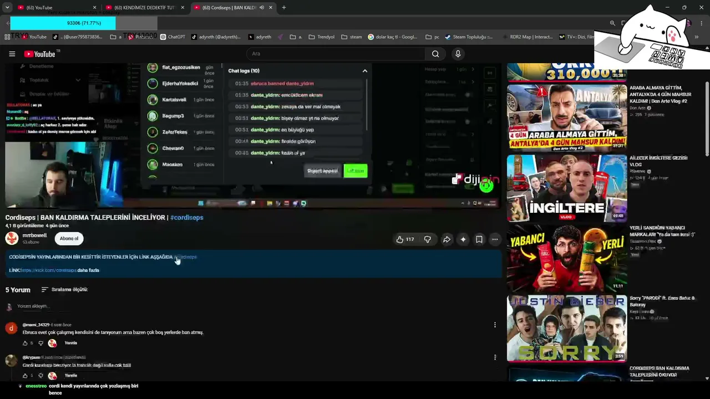
Task: Like the video with thumbs up
Action: click(x=404, y=239)
